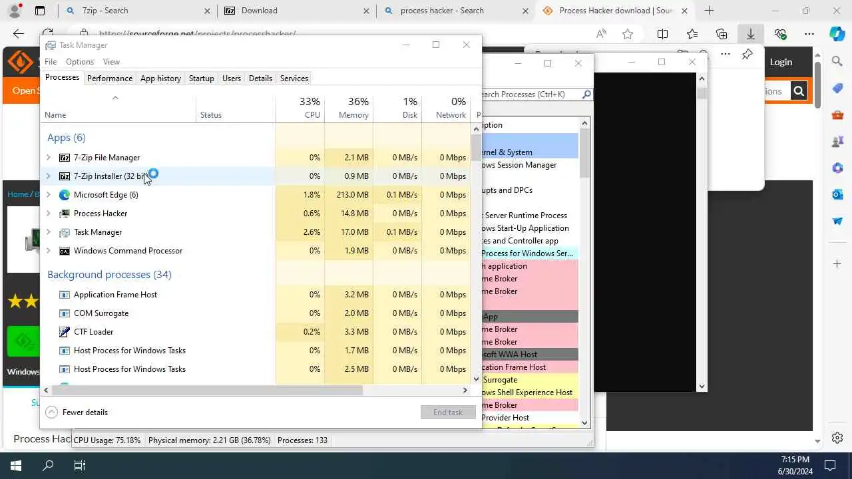Screen dimensions: 852x479
Task: Expand the Windows Command Processor row
Action: coord(49,251)
